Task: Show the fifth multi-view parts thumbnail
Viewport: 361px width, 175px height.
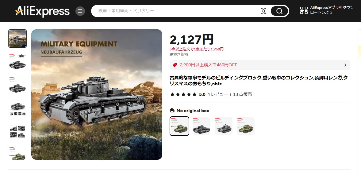Action: (x=17, y=132)
